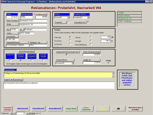Click the Datum der Besprechung field
Image resolution: width=153 pixels, height=115 pixels.
[91, 55]
